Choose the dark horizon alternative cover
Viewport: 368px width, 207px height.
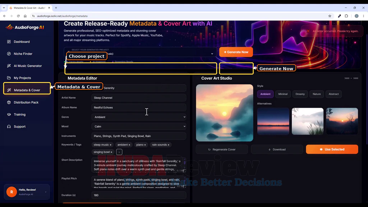[x=273, y=121]
